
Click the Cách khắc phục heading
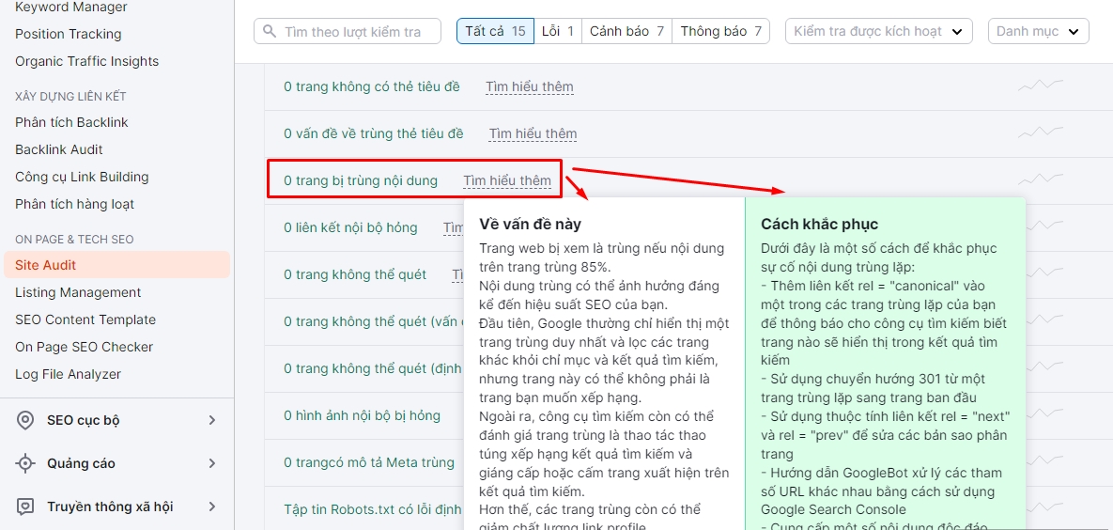pos(820,225)
